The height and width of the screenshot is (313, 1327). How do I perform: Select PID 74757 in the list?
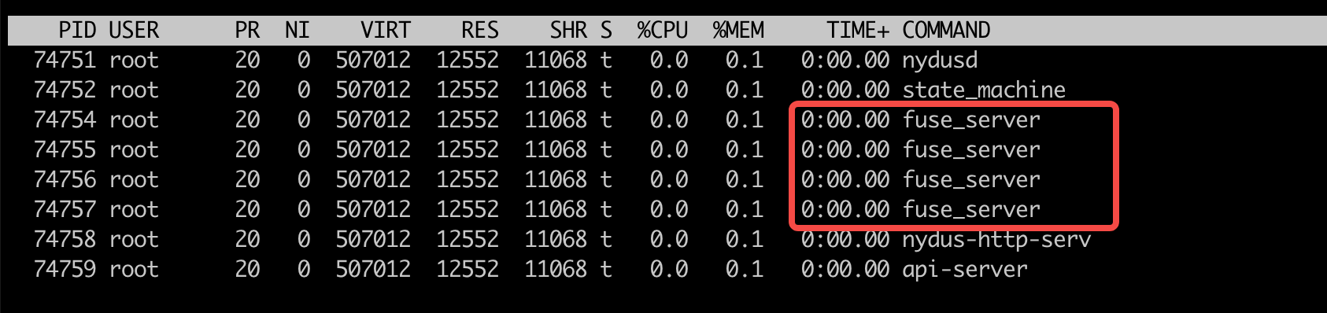click(65, 209)
